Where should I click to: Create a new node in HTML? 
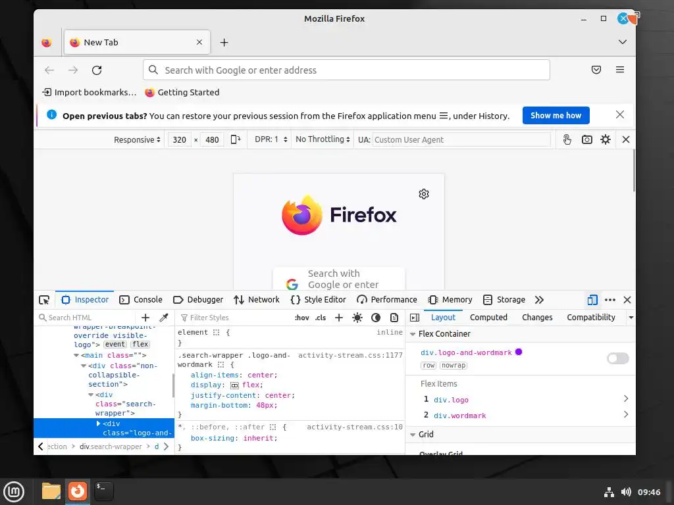point(145,318)
